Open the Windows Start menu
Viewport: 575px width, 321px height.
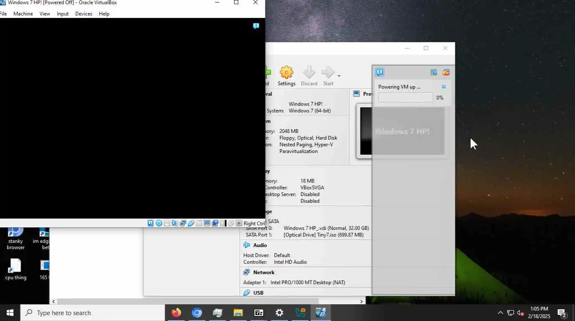coord(10,313)
